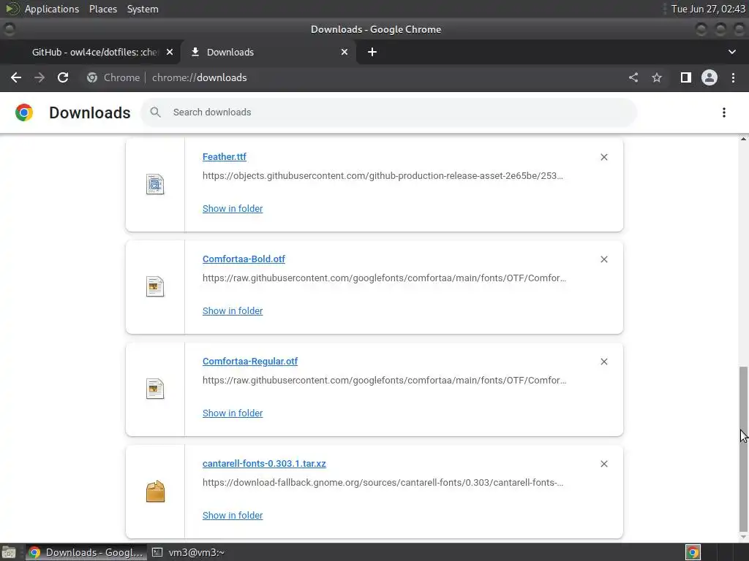Click the clock showing Tue Jun 27
The image size is (749, 561).
708,9
